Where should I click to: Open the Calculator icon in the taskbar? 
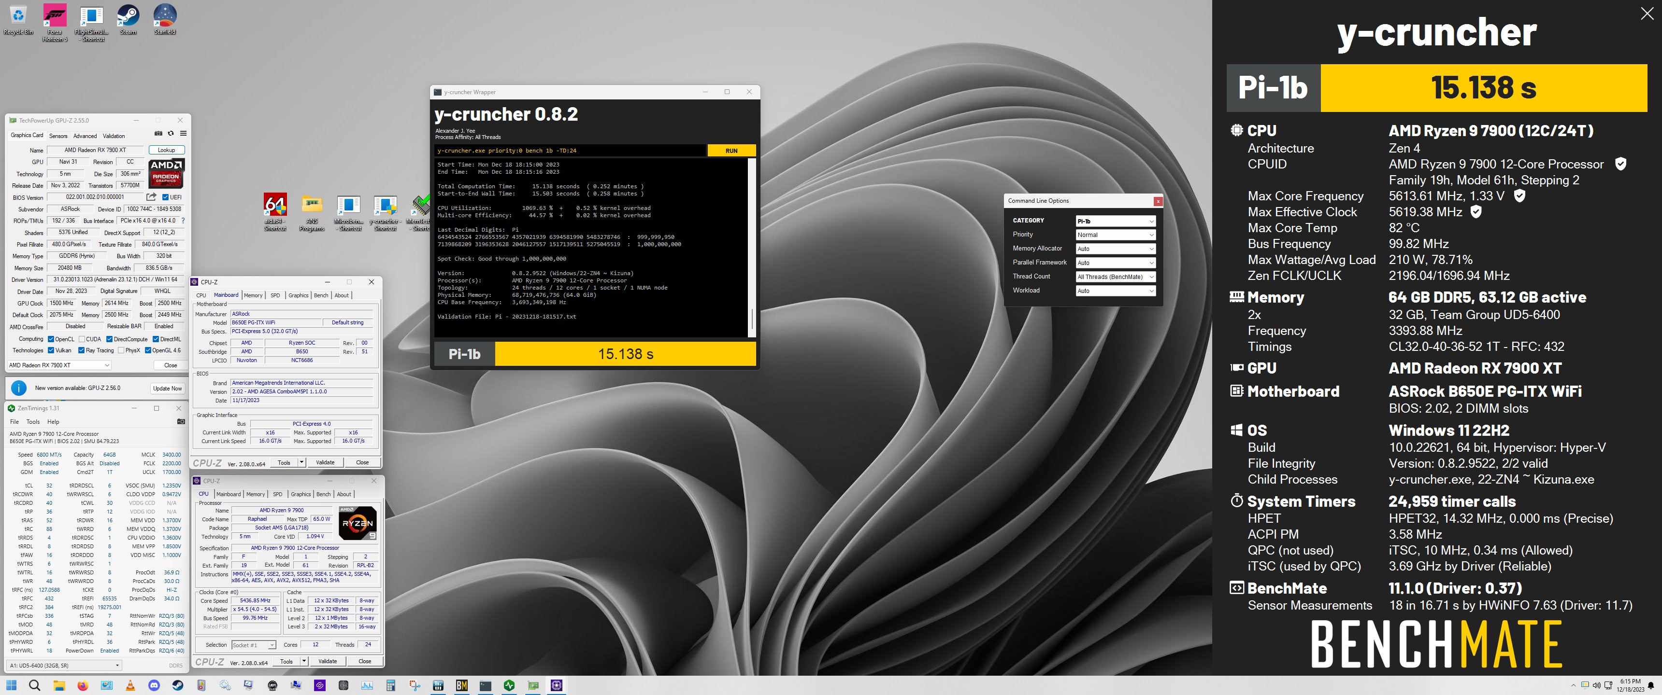[391, 685]
